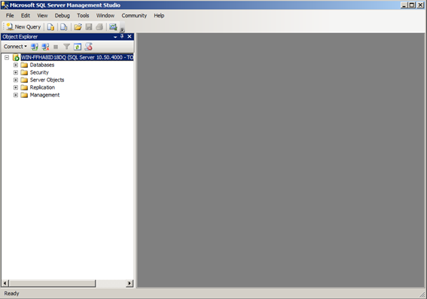Click Connect Object Explorer icon
This screenshot has width=427, height=299.
pos(35,47)
